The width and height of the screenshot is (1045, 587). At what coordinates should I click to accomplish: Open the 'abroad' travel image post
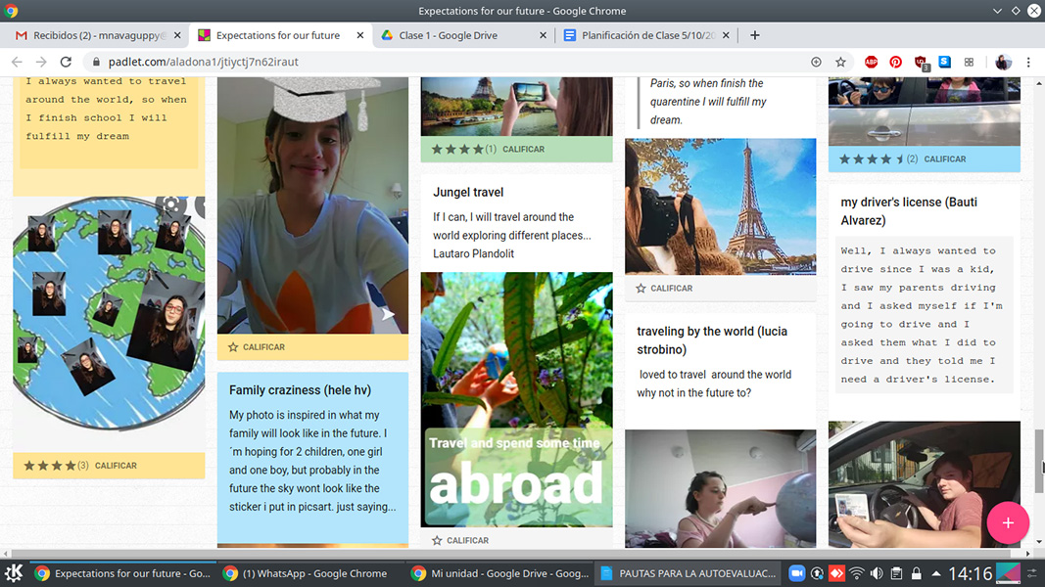(x=516, y=399)
